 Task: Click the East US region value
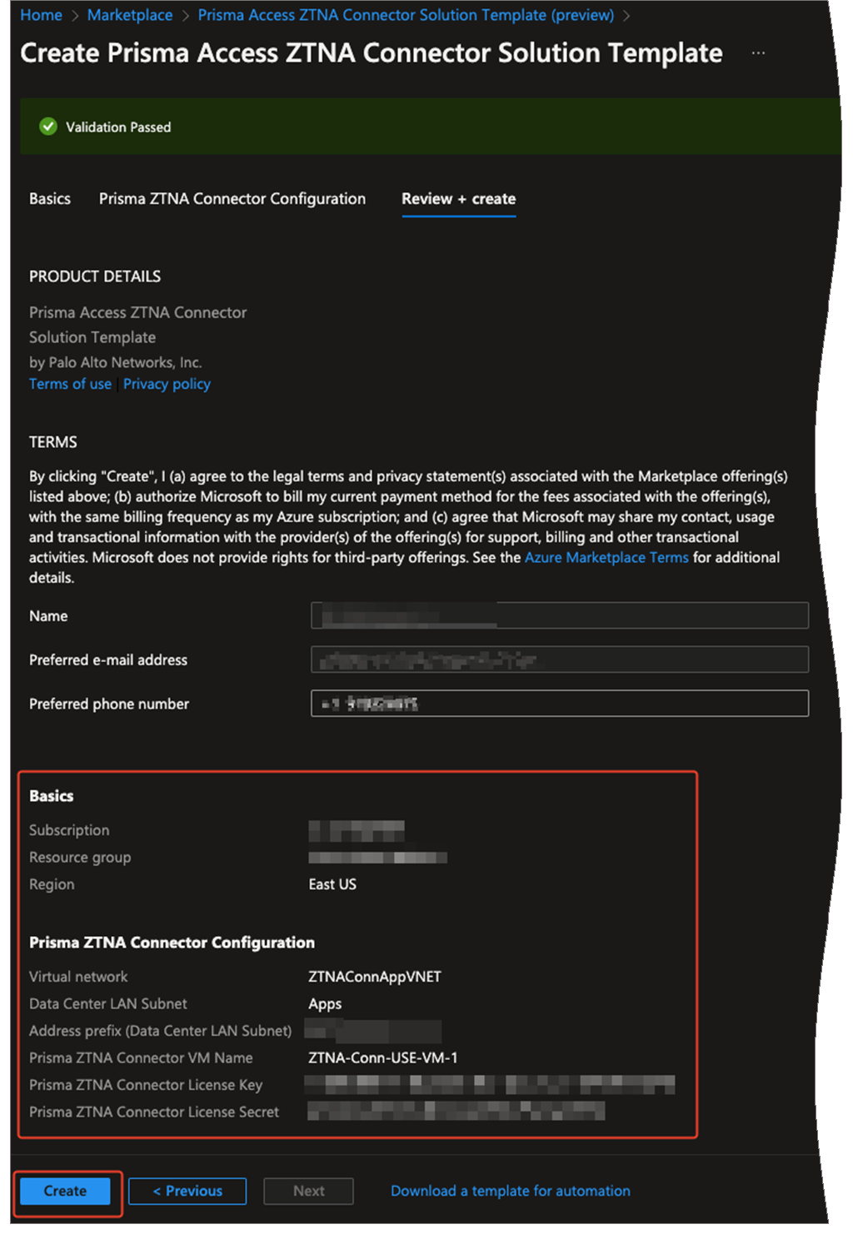tap(332, 884)
